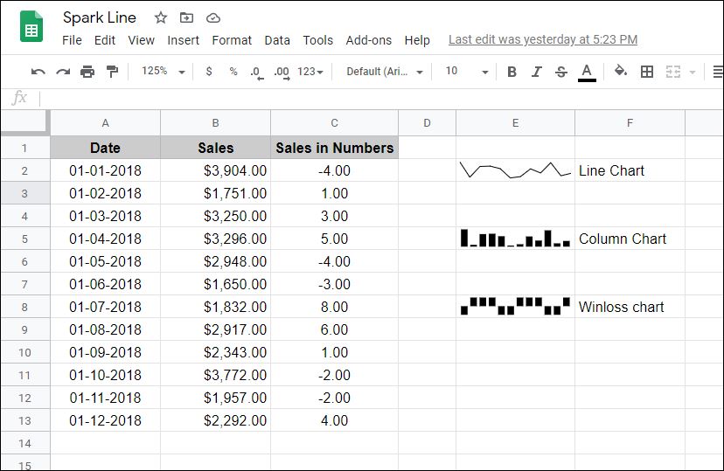Select row 8 header
Screen dimensions: 724x471
tap(25, 307)
